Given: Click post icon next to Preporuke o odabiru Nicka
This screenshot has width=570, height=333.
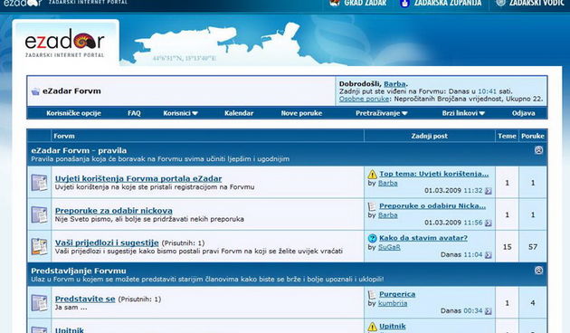Looking at the screenshot, I should pos(372,206).
